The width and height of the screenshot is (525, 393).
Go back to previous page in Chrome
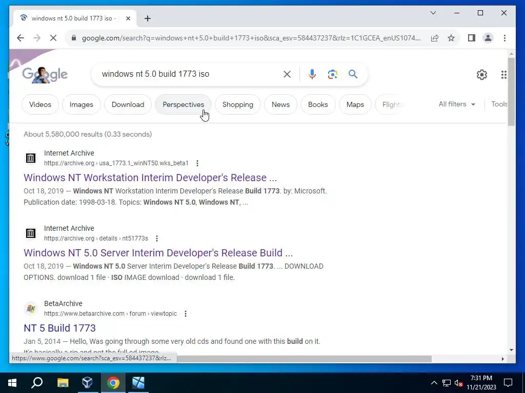click(21, 38)
